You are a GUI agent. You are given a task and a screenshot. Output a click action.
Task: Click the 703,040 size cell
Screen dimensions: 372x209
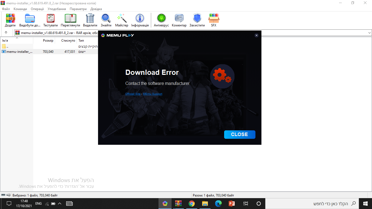(x=48, y=51)
